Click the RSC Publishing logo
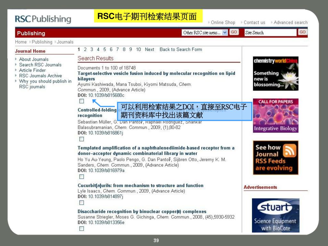Image resolution: width=328 pixels, height=246 pixels. point(43,19)
